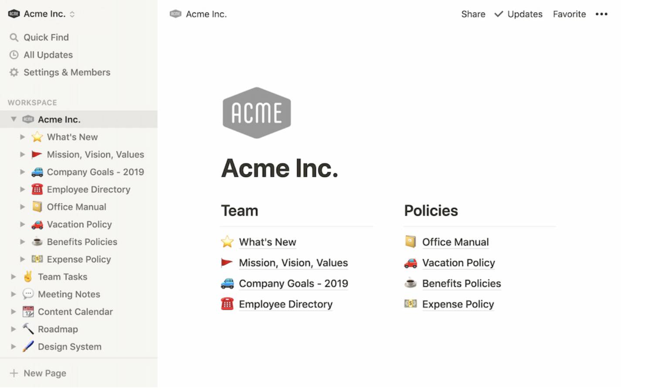Image resolution: width=652 pixels, height=390 pixels.
Task: Open the three-dots more options menu
Action: [x=601, y=14]
